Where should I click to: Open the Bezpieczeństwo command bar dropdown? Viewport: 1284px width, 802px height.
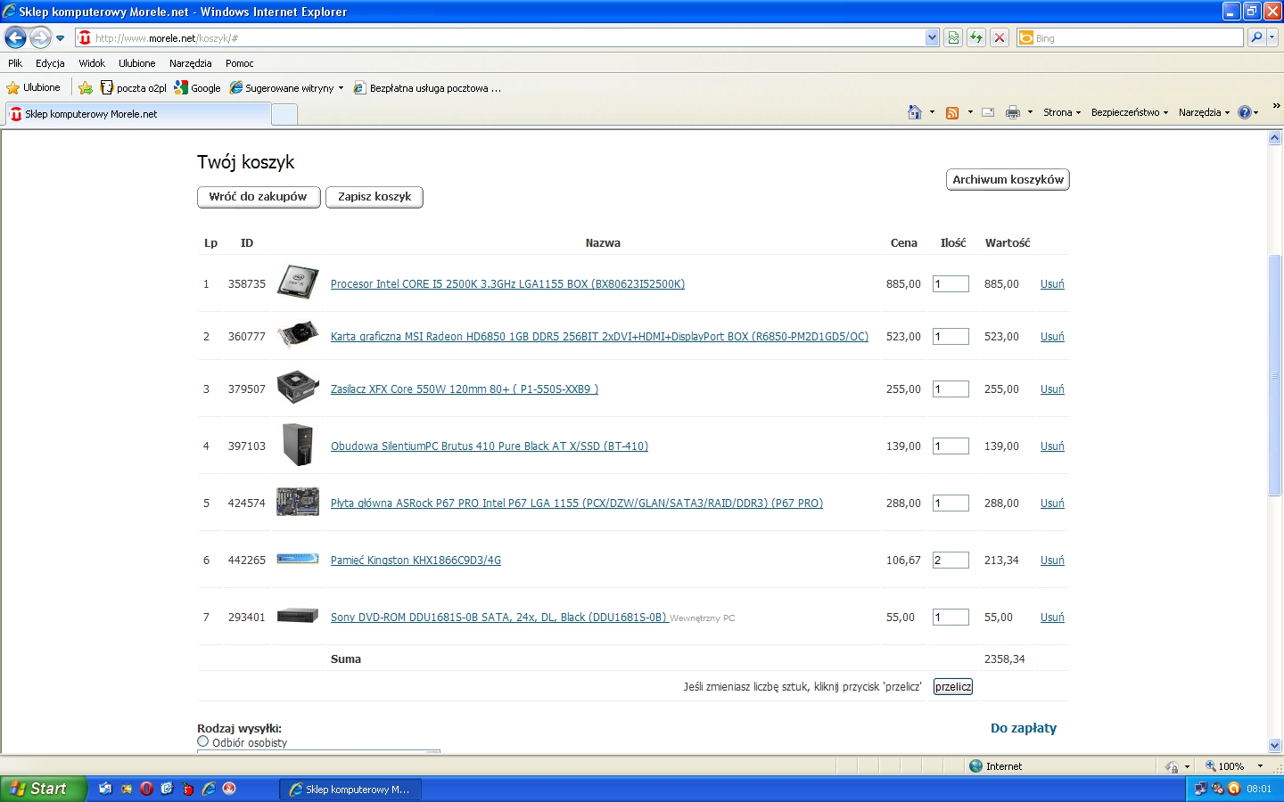click(1130, 112)
